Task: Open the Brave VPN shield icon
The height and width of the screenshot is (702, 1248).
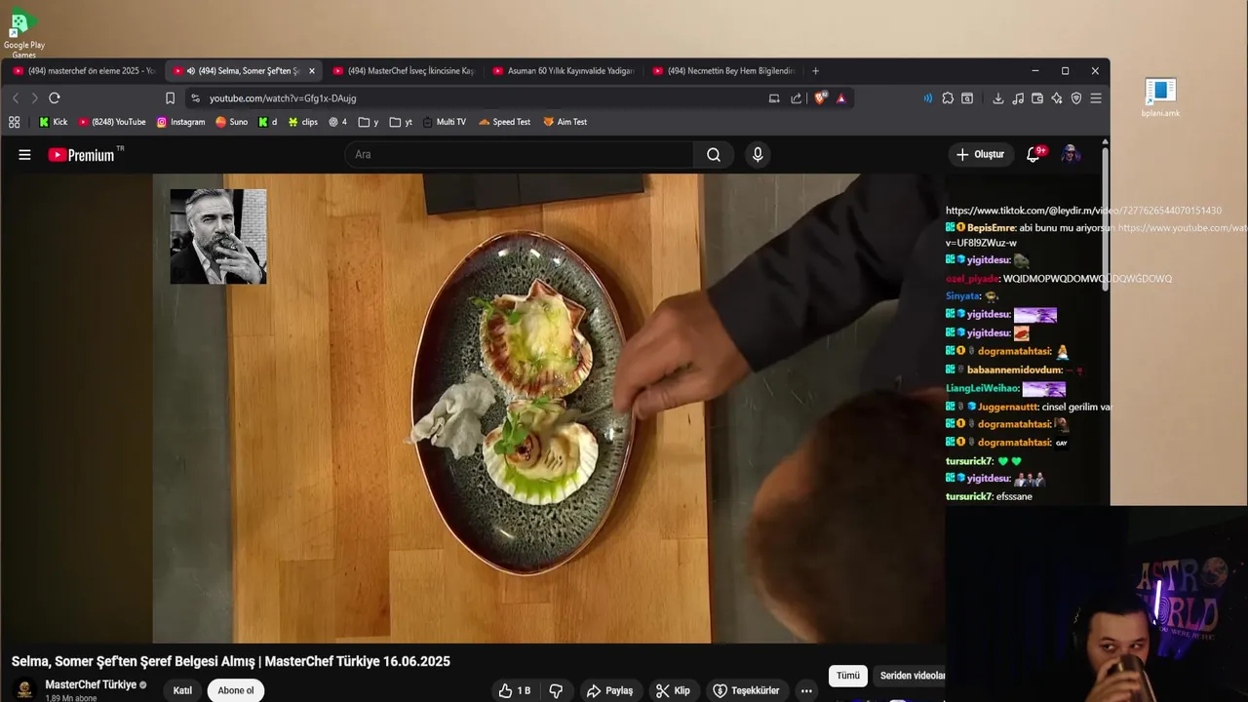Action: coord(1076,97)
